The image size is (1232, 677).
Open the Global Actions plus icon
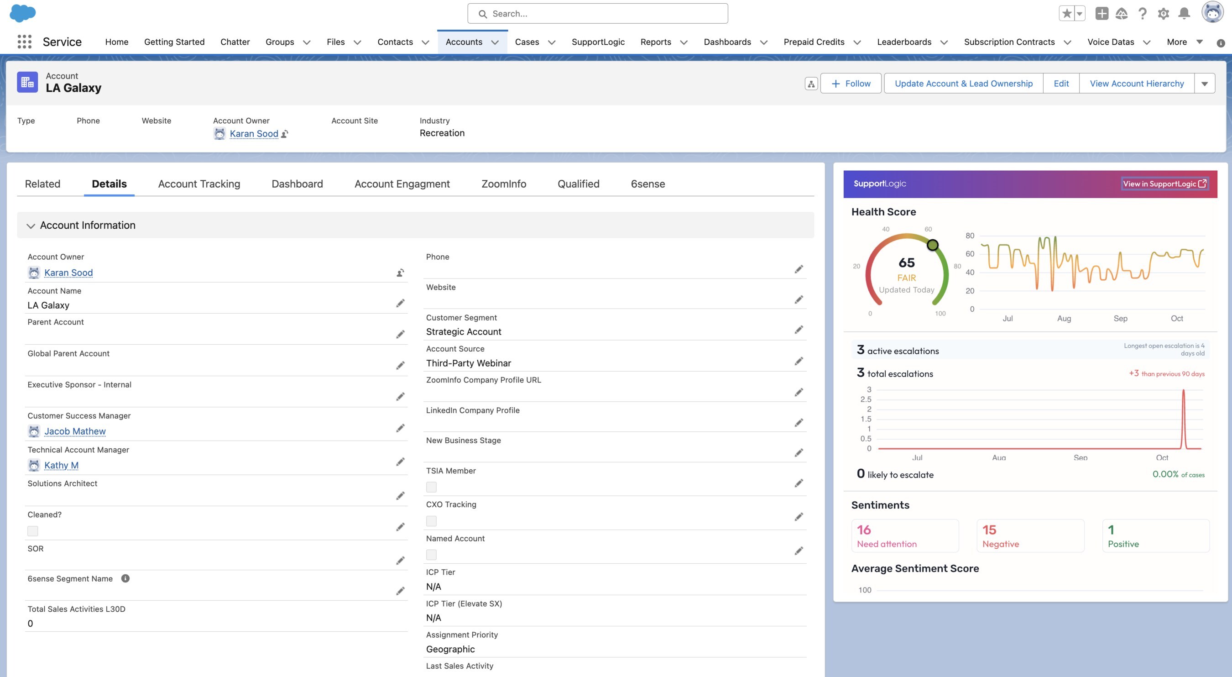1101,13
